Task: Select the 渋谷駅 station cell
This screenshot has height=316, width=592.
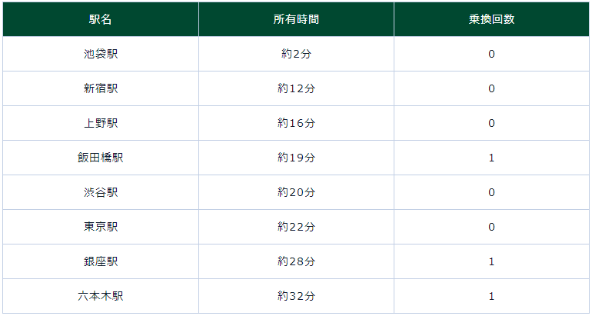Action: (x=101, y=192)
